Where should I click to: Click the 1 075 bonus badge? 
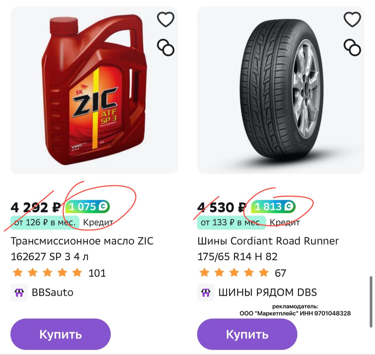click(88, 207)
